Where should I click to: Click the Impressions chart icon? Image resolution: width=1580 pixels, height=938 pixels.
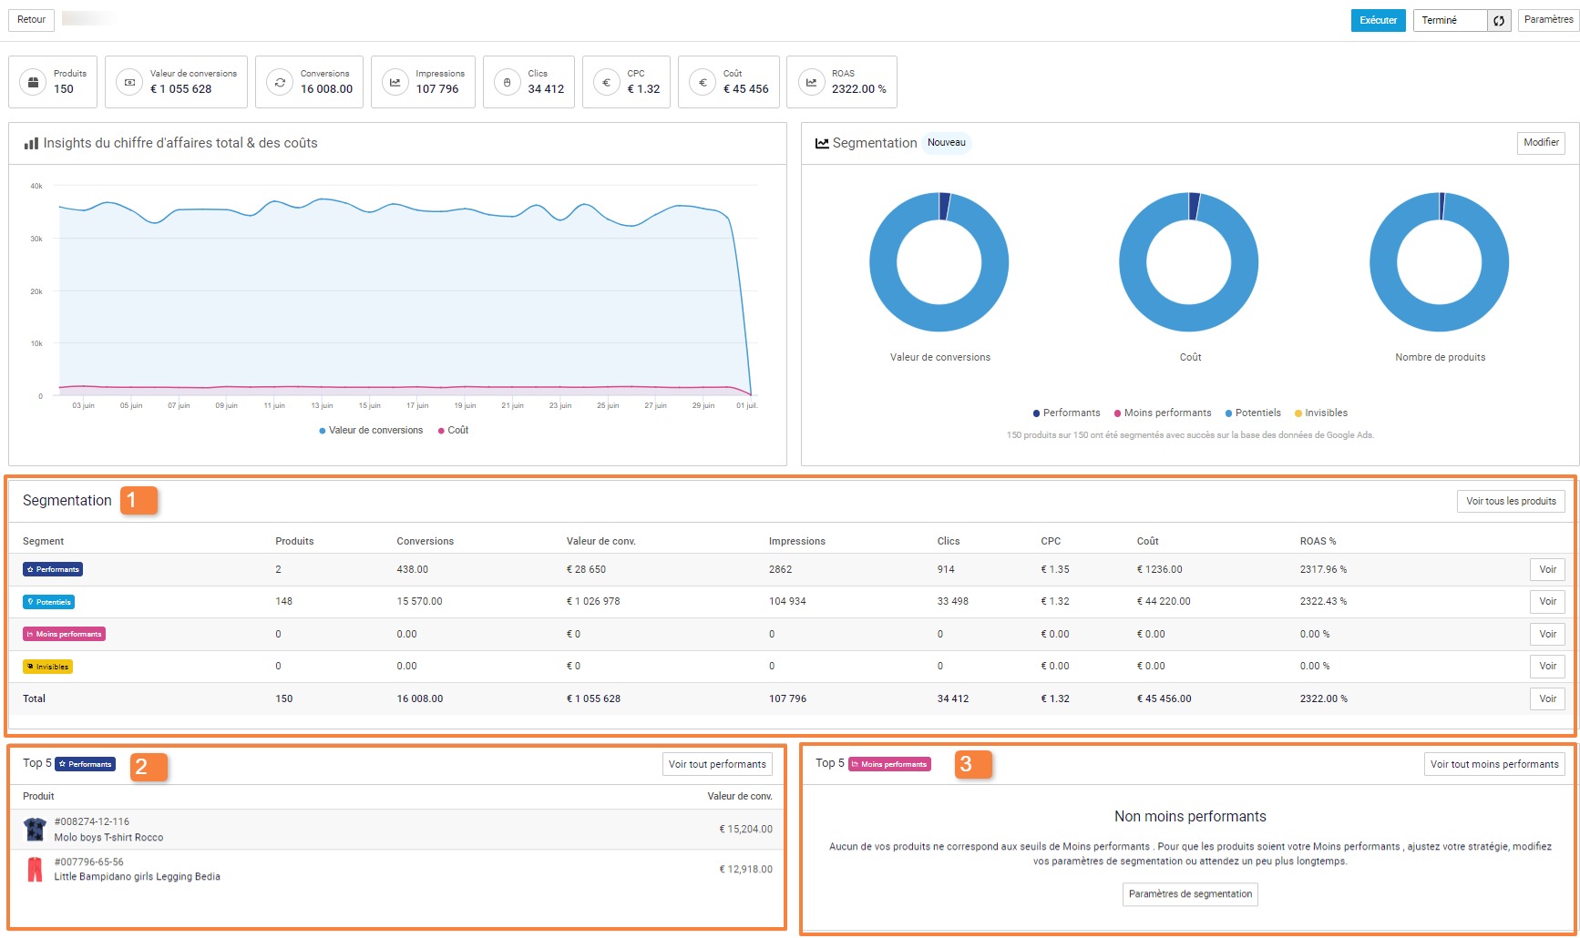[395, 82]
